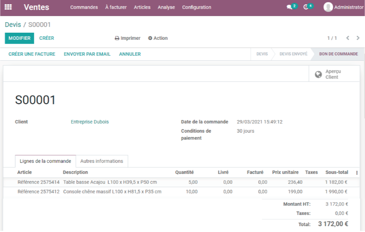Image resolution: width=365 pixels, height=232 pixels.
Task: Click the Taxes column header
Action: click(x=311, y=172)
